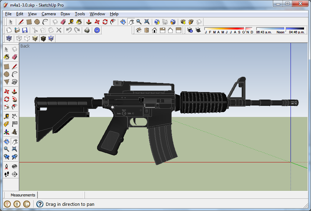Enable Shaded face style
The image size is (311, 211).
(35, 38)
